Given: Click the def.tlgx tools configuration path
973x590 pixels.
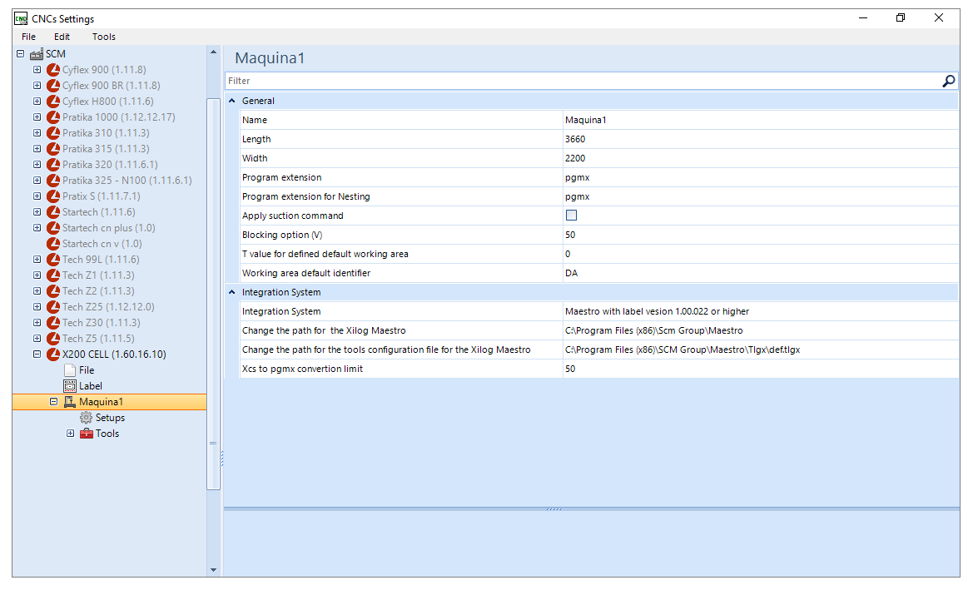Looking at the screenshot, I should tap(761, 350).
